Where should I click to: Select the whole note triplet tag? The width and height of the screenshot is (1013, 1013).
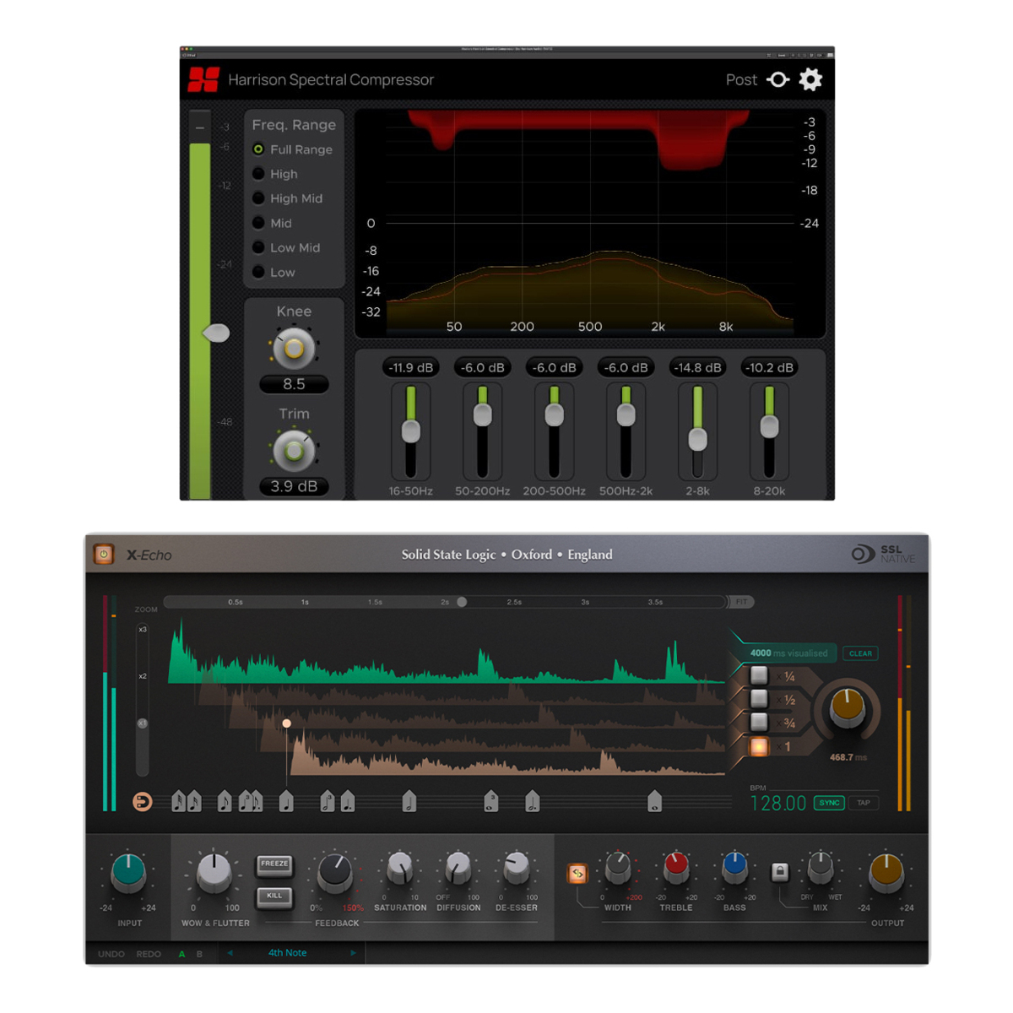(x=491, y=801)
